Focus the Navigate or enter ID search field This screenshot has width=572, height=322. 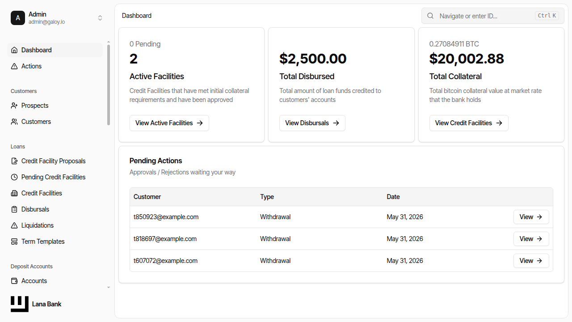[x=493, y=16]
